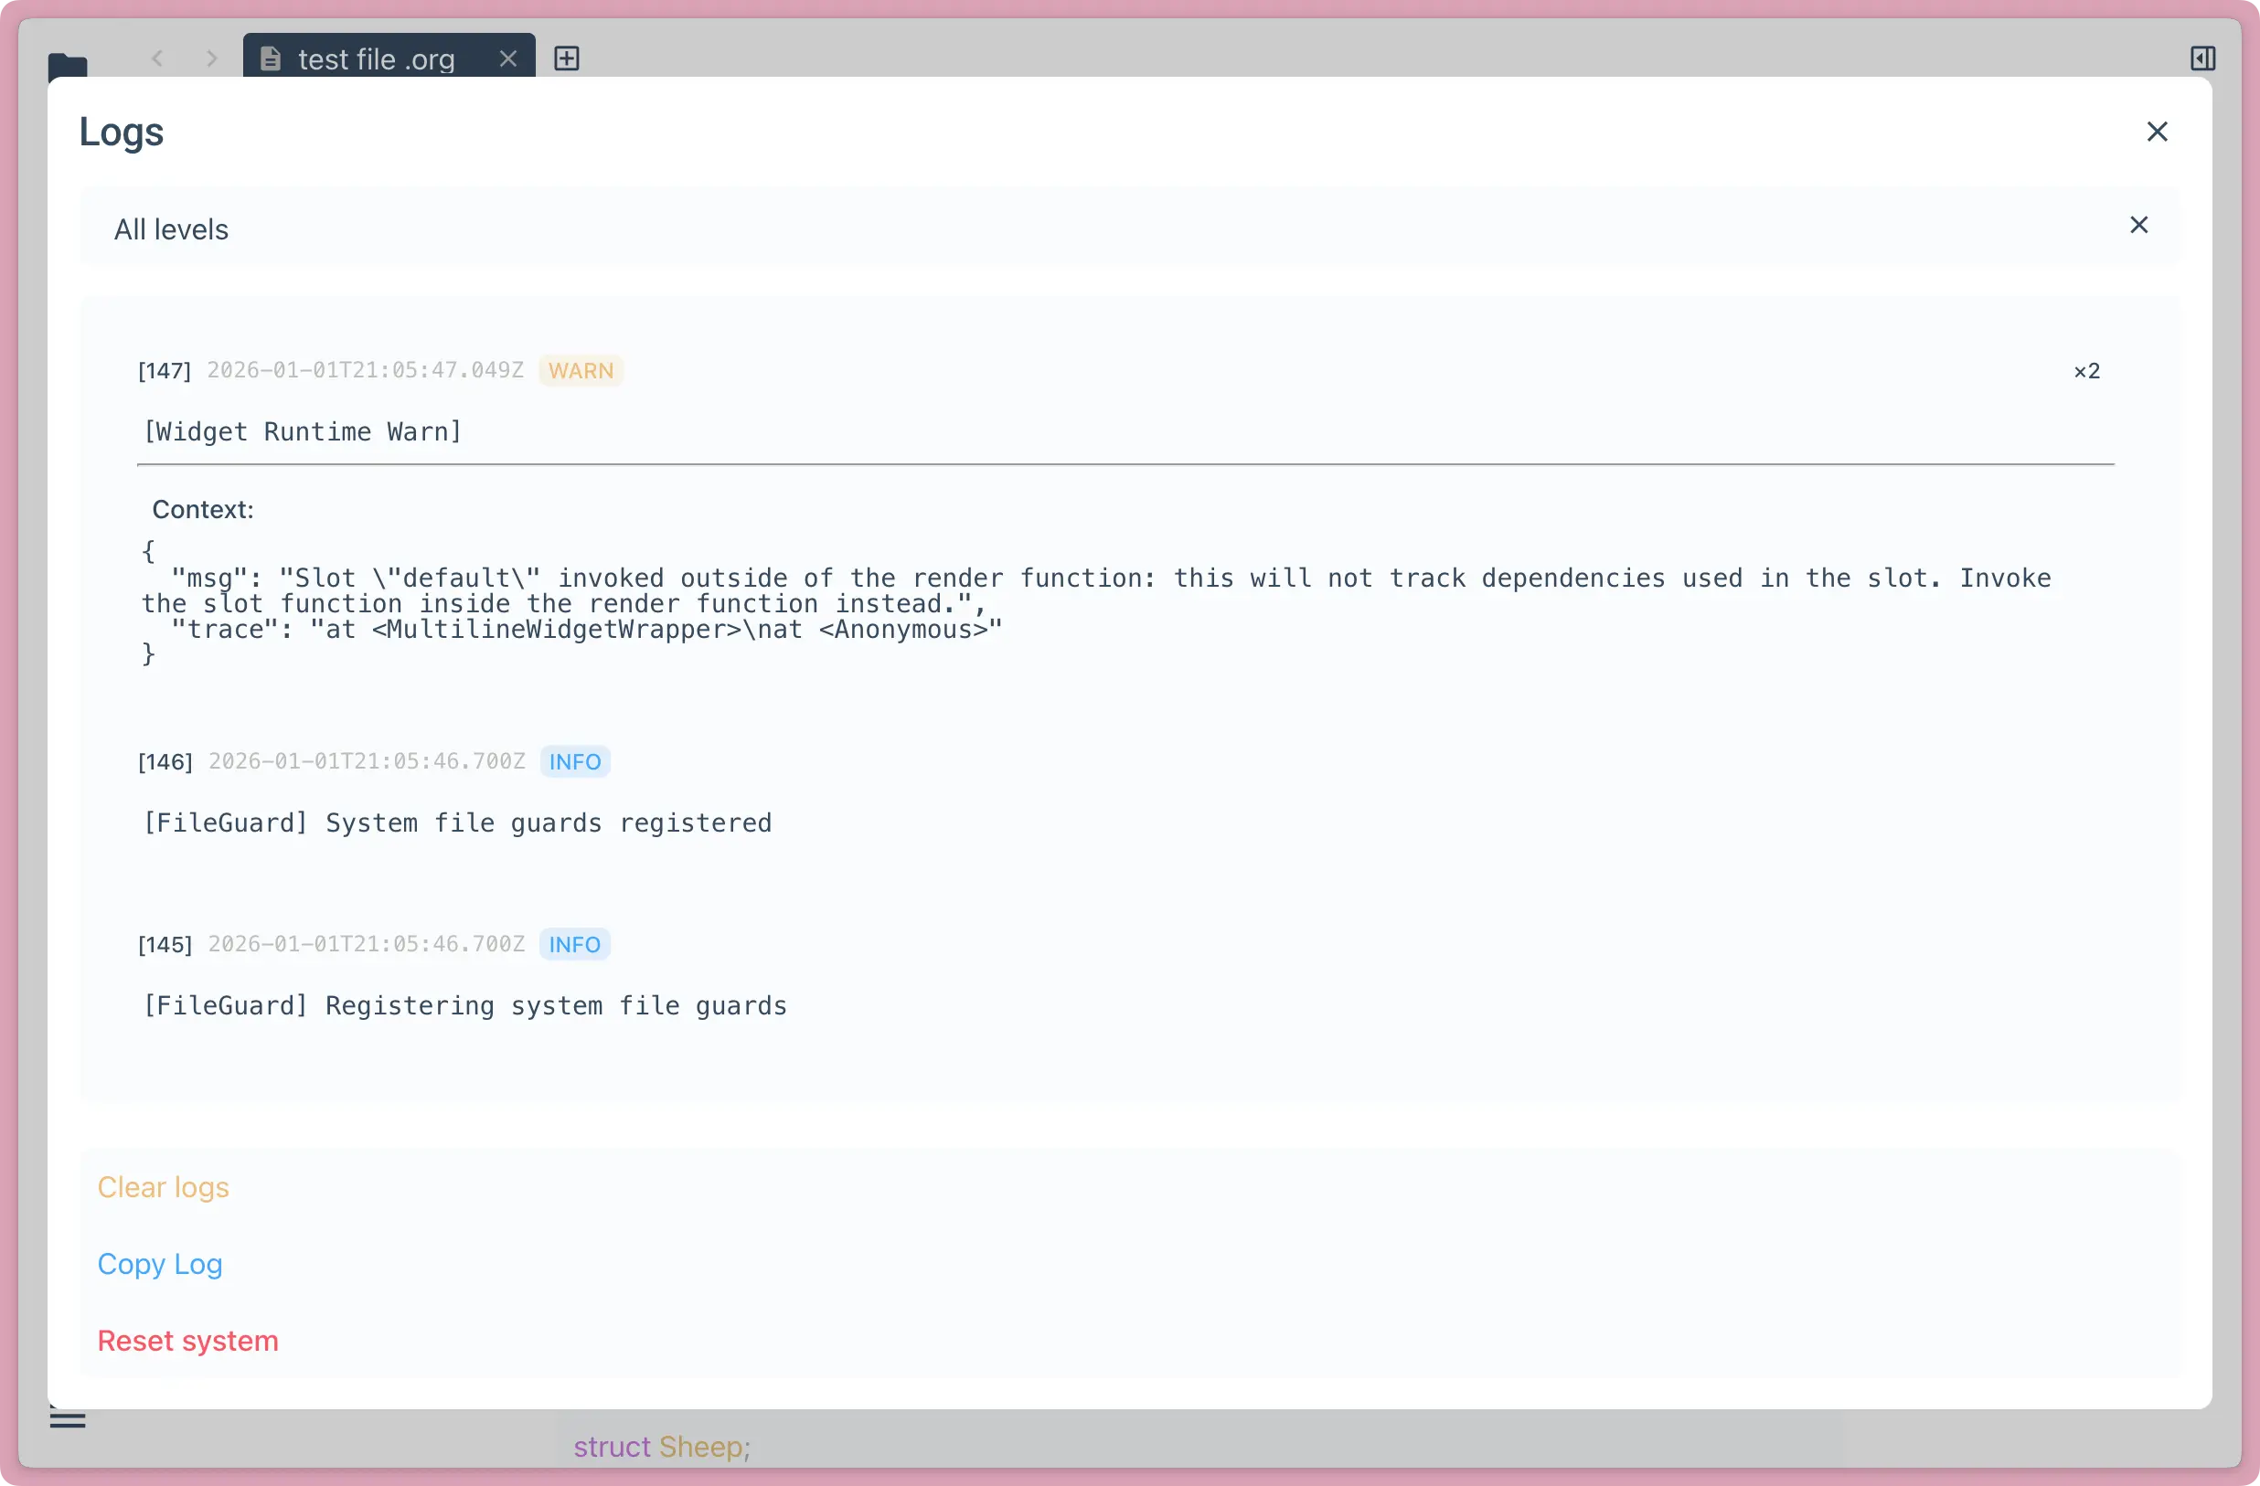This screenshot has height=1486, width=2260.
Task: Close the test file .org tab
Action: [x=508, y=58]
